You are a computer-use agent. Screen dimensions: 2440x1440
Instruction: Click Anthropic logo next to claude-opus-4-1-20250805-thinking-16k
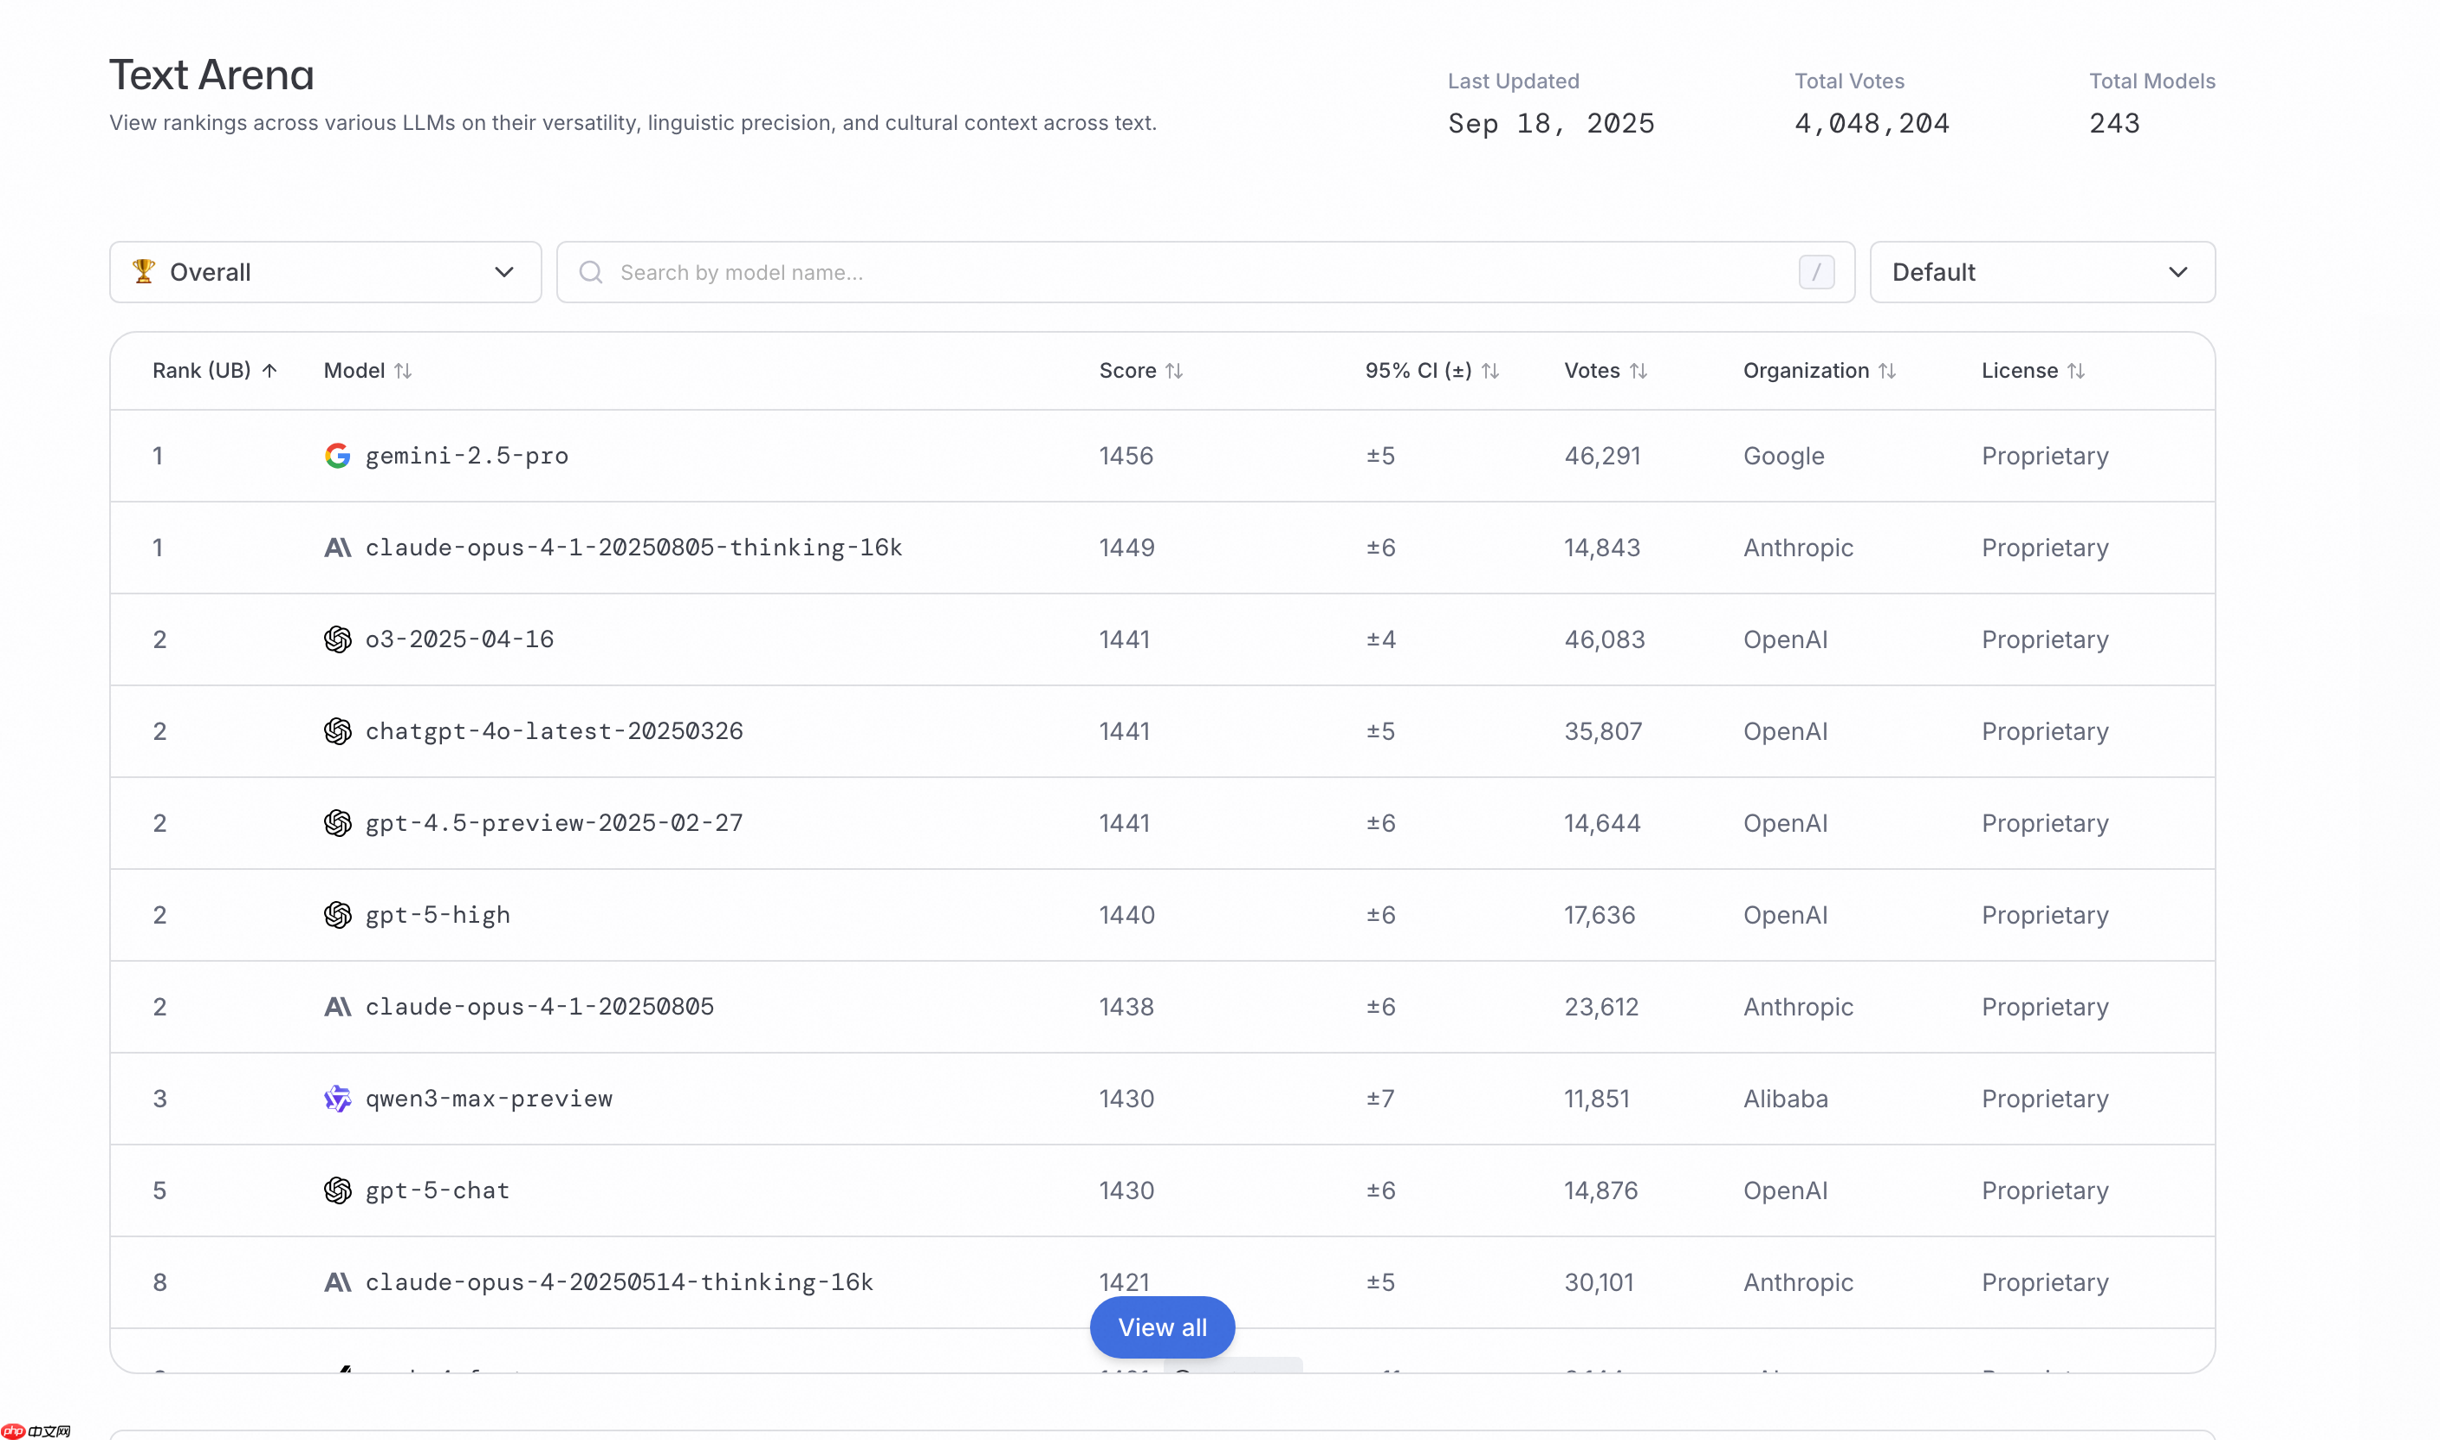point(337,548)
